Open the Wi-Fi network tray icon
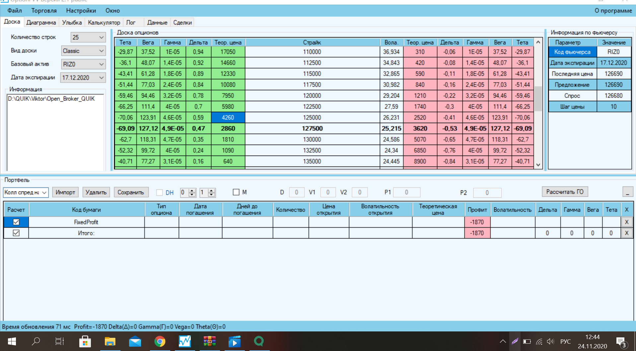Screen dimensions: 636x351 539,341
